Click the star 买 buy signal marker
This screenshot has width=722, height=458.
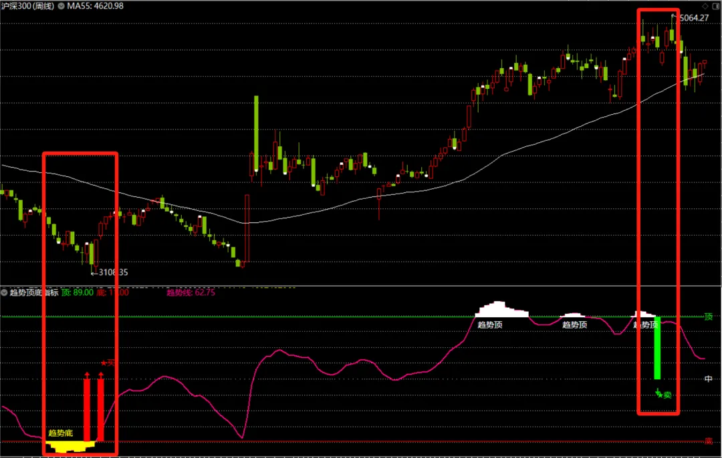(x=107, y=363)
